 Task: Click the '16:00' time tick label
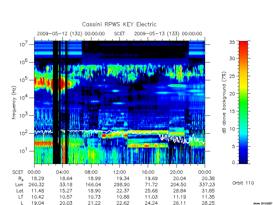click(x=148, y=172)
